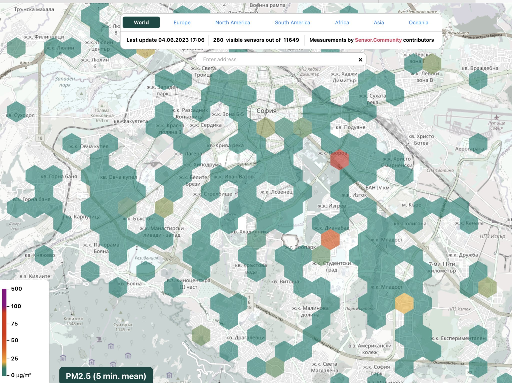
Task: Open the Sensor.Community link
Action: point(378,40)
